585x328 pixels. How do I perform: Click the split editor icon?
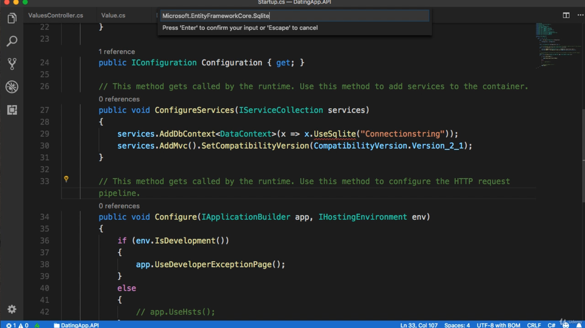[x=566, y=15]
